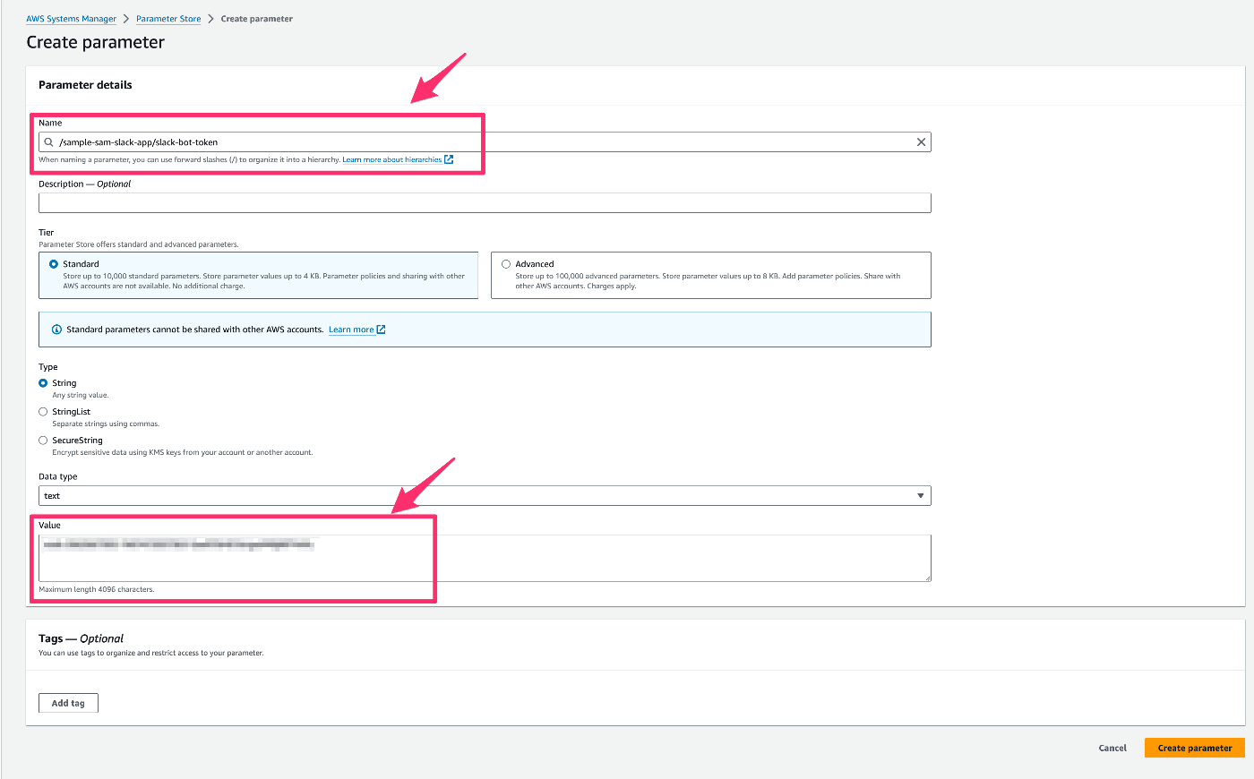Click the 'Parameter details' section heading
Image resolution: width=1254 pixels, height=779 pixels.
(85, 85)
